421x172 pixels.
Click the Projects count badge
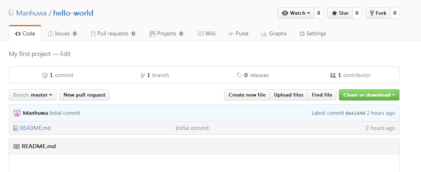coord(181,34)
